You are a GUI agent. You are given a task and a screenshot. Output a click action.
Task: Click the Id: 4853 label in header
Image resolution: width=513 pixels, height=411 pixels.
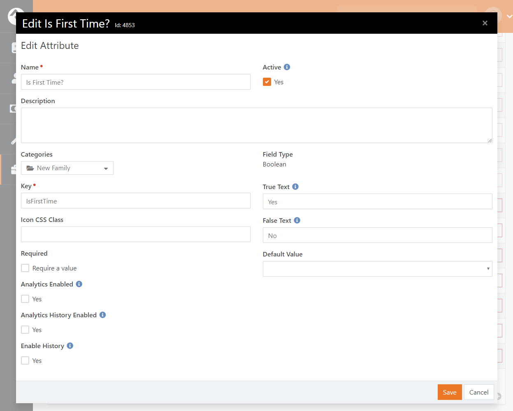[x=125, y=25]
